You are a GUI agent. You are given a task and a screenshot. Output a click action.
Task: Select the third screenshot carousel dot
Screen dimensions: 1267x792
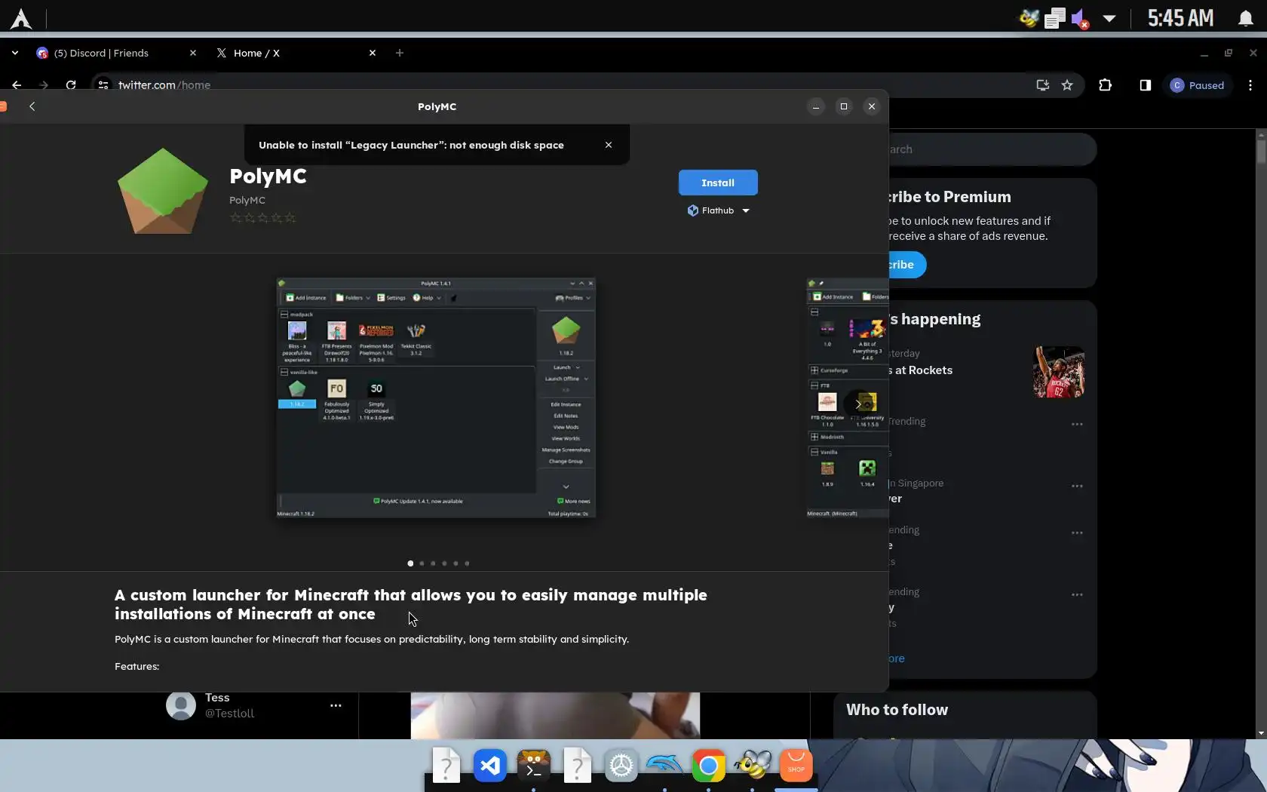coord(433,563)
